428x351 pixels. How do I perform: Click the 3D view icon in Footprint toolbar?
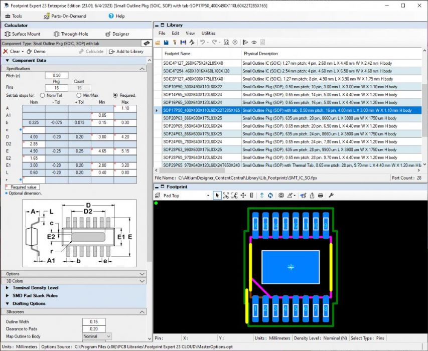tap(303, 195)
